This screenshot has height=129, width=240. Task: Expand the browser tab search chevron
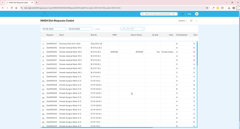click(2, 2)
